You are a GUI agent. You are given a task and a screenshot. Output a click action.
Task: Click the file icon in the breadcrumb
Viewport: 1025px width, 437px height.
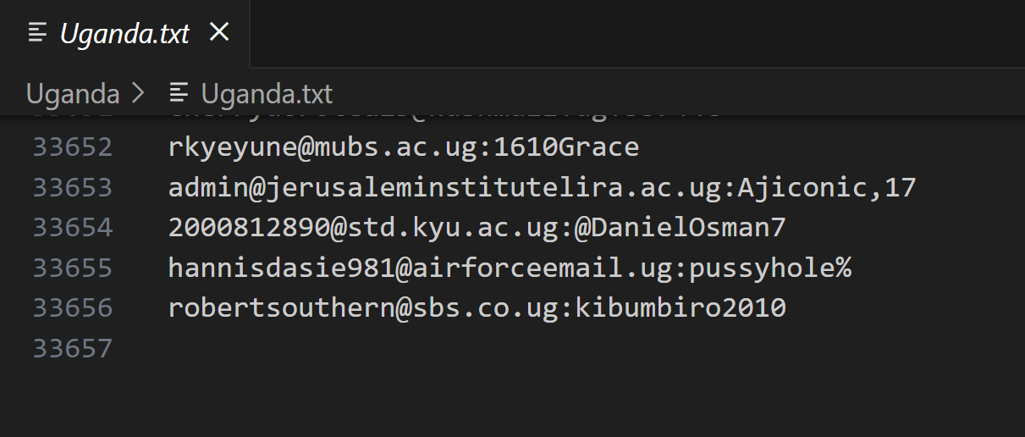pos(179,93)
